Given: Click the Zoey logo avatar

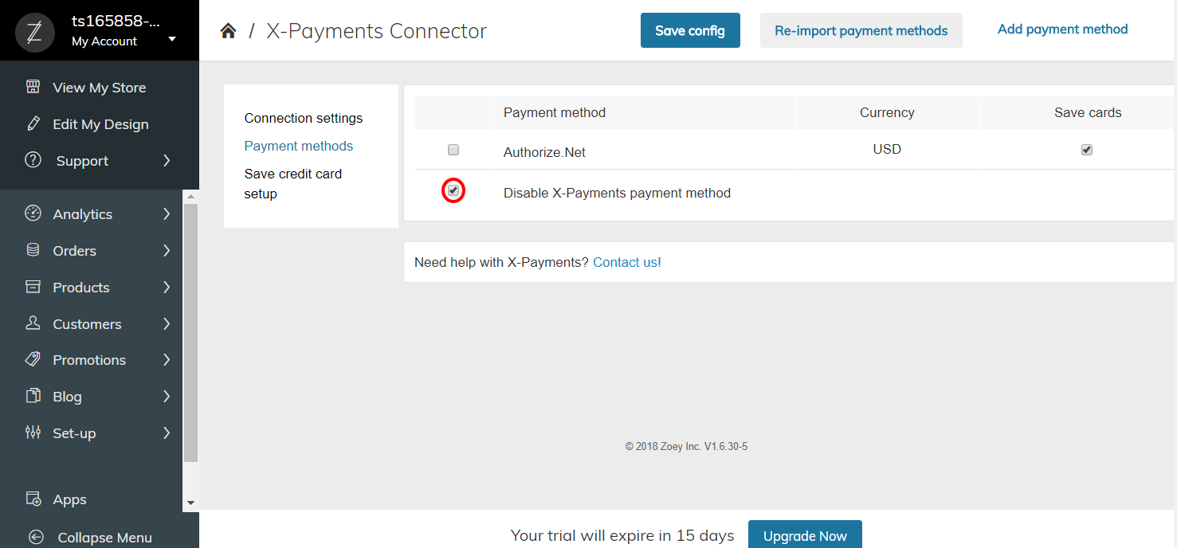Looking at the screenshot, I should 35,33.
